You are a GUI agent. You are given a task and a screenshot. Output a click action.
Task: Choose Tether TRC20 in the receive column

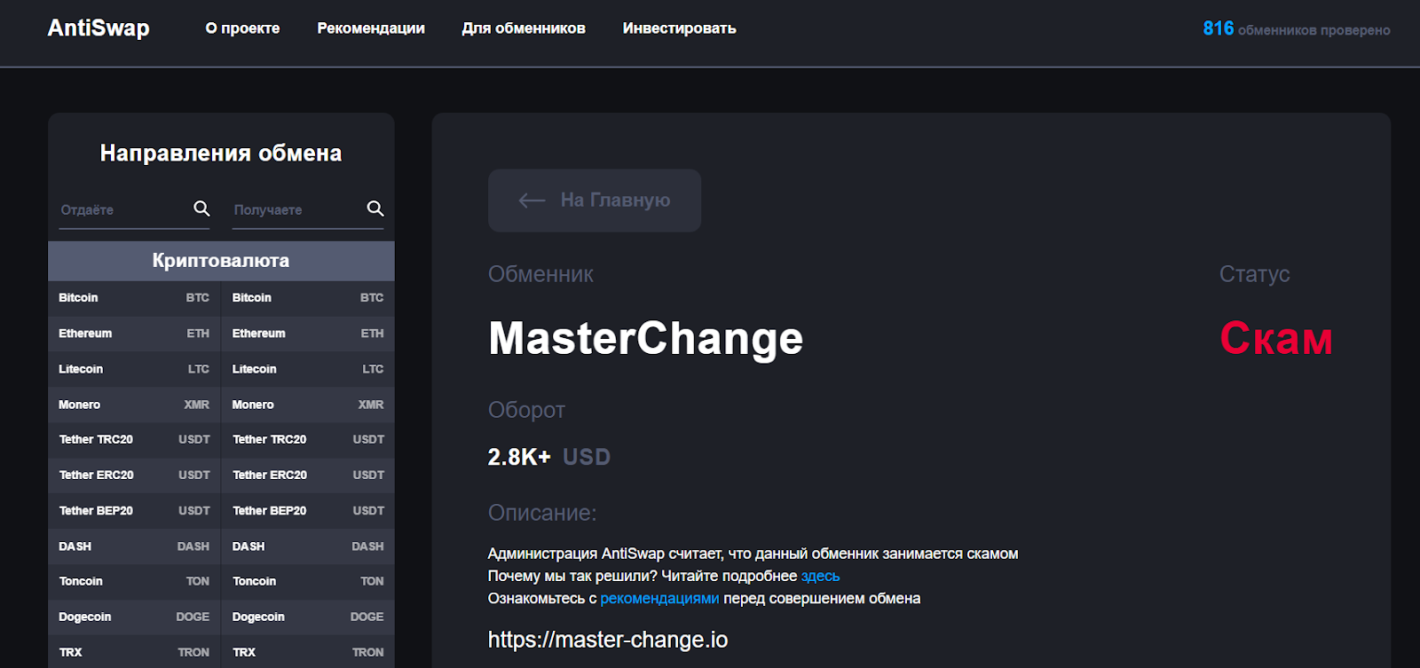coord(308,440)
